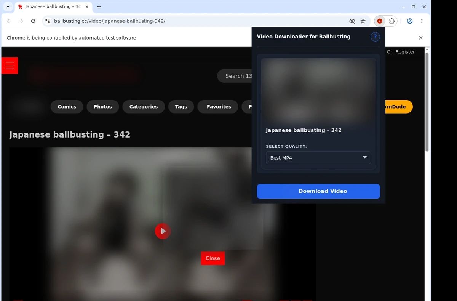Click the page heading Japanese ballbusting – 342
This screenshot has height=301, width=457.
pyautogui.click(x=70, y=134)
